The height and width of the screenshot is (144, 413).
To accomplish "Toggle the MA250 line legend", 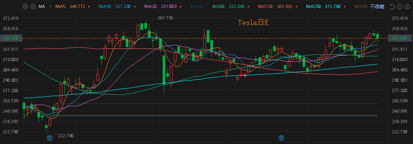I will (x=323, y=7).
